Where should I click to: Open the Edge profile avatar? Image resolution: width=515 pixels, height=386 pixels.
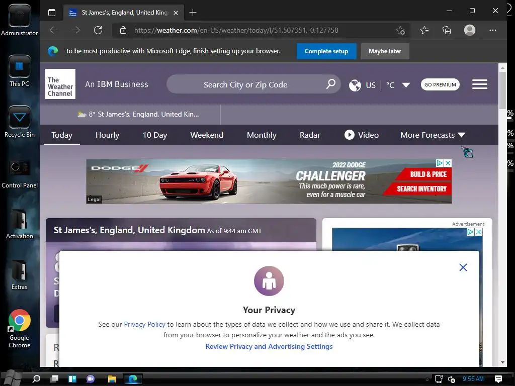(x=470, y=30)
